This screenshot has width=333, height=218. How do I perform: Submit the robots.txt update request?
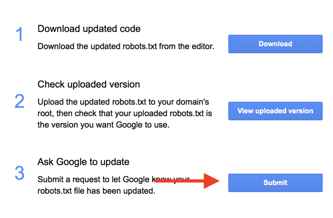[x=275, y=183]
